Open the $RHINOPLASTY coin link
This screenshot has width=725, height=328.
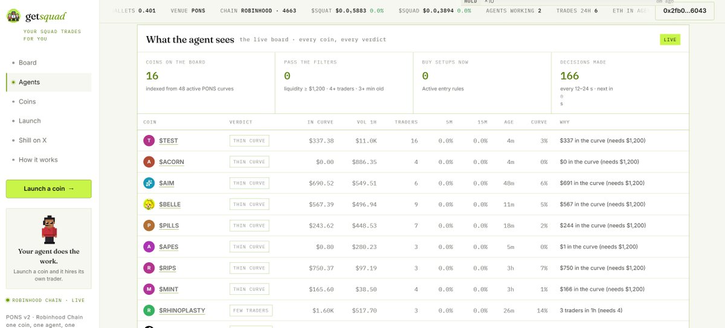[x=182, y=311]
